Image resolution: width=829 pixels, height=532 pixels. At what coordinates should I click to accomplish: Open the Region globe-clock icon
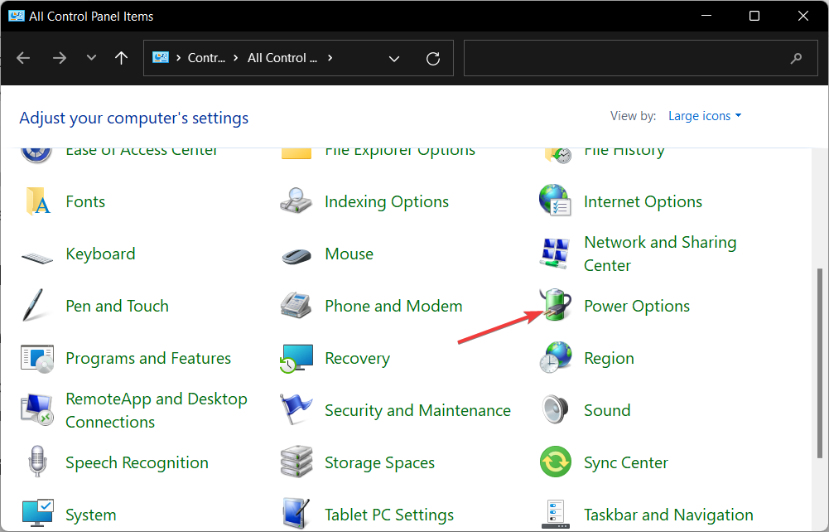[556, 357]
